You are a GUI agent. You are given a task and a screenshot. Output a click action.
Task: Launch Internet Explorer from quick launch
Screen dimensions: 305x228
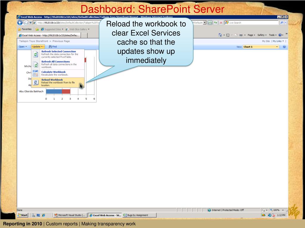pos(43,215)
